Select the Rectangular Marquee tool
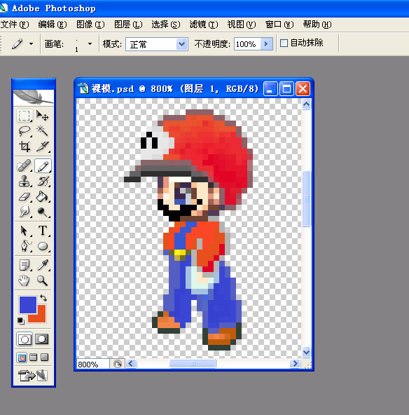409x415 pixels. 25,116
